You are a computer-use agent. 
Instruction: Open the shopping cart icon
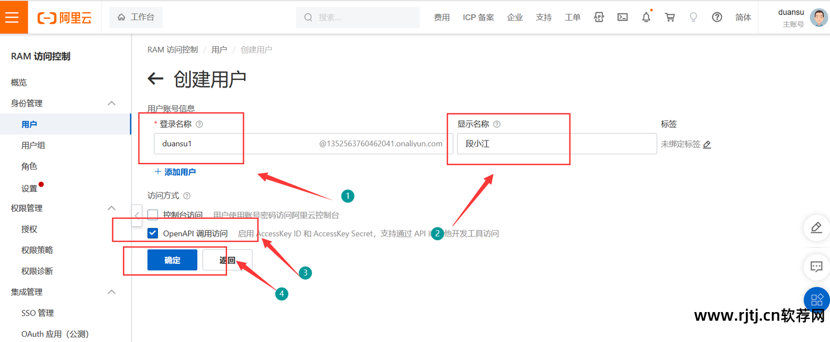pos(670,17)
